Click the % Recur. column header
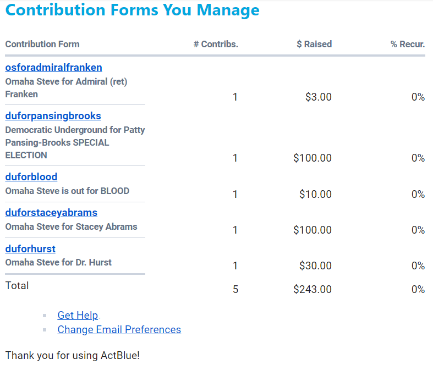The image size is (433, 365). (x=408, y=45)
